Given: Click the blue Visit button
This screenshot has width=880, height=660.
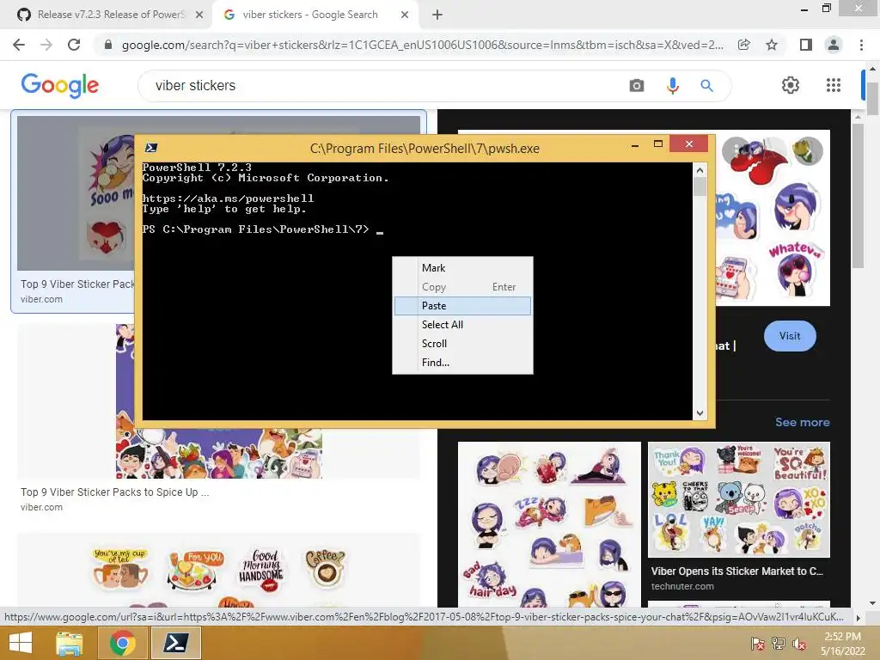Looking at the screenshot, I should [x=790, y=336].
